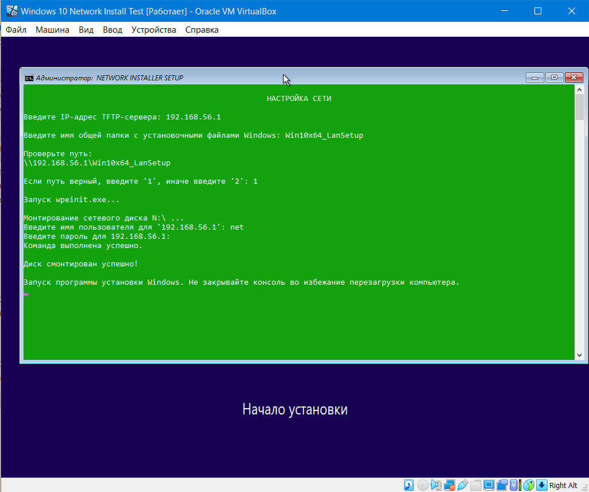Viewport: 589px width, 492px height.
Task: Click the console vertical scrollbar thumb
Action: point(579,107)
